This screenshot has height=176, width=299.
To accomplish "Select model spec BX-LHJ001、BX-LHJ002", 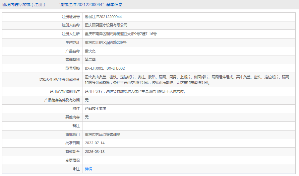I will pos(105,68).
